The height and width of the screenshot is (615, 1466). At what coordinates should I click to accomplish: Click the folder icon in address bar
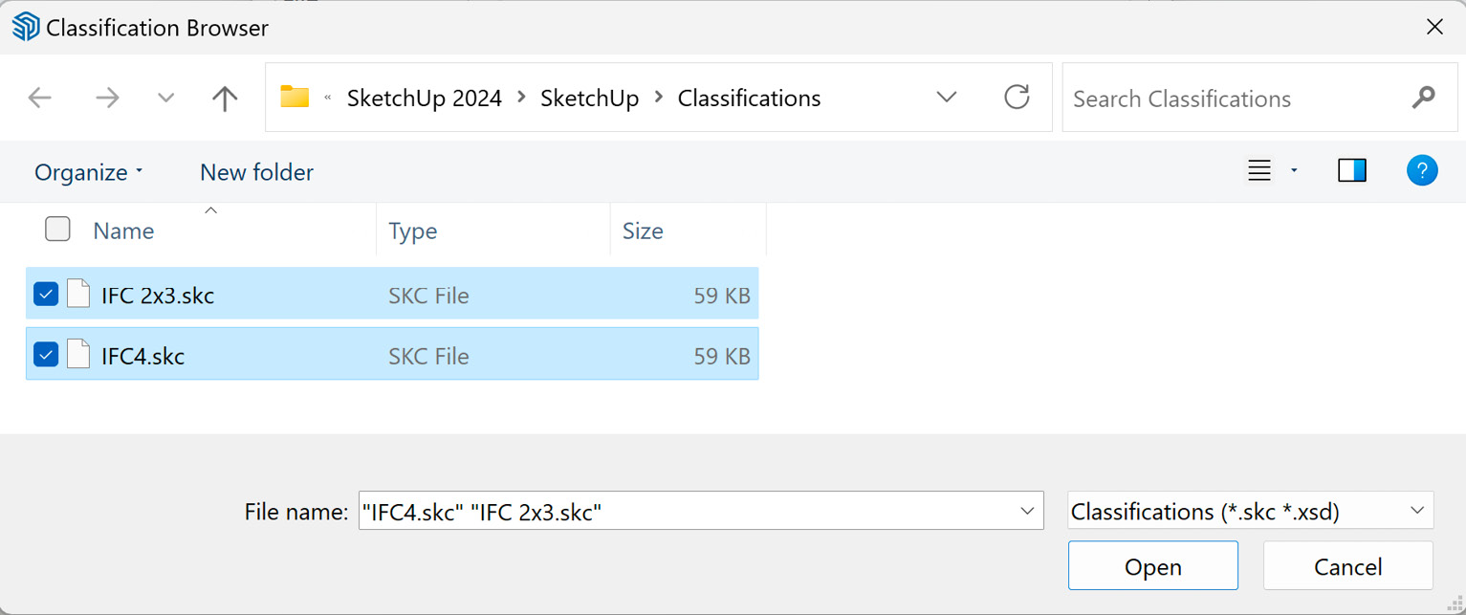295,98
